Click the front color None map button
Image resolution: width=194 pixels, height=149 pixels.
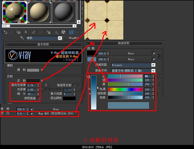click(131, 53)
